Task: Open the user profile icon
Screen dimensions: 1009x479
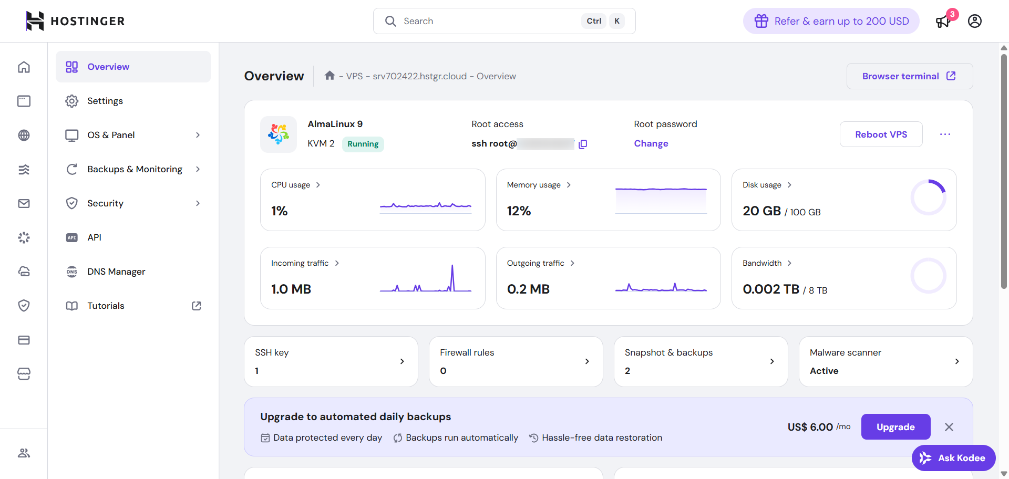Action: [x=975, y=21]
